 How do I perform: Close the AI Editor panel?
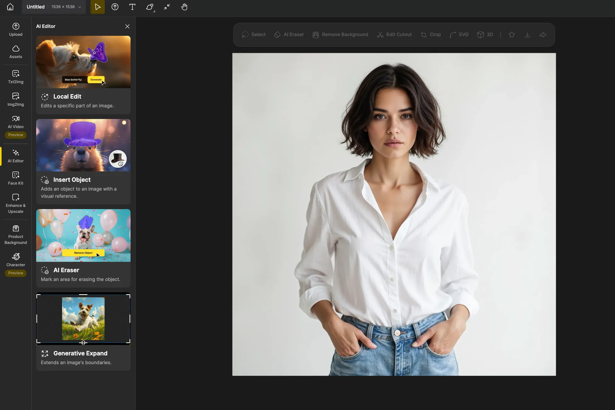click(x=127, y=26)
